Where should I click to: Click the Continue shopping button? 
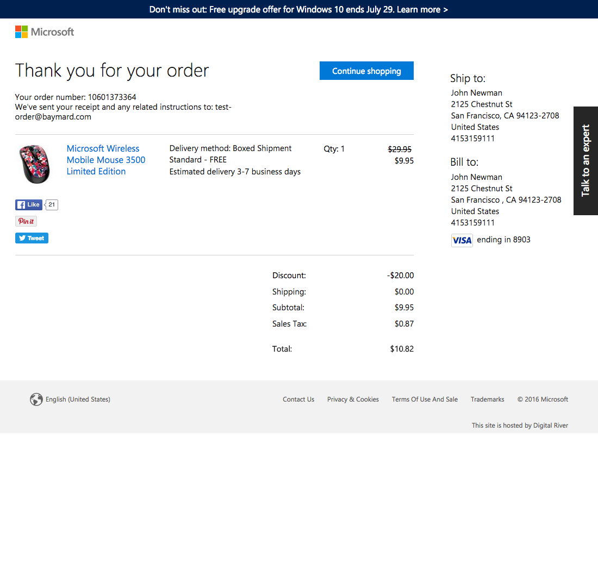tap(366, 71)
